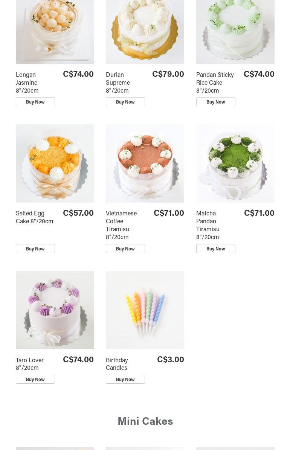Click Buy Now under Salted Egg Cake

pos(35,249)
